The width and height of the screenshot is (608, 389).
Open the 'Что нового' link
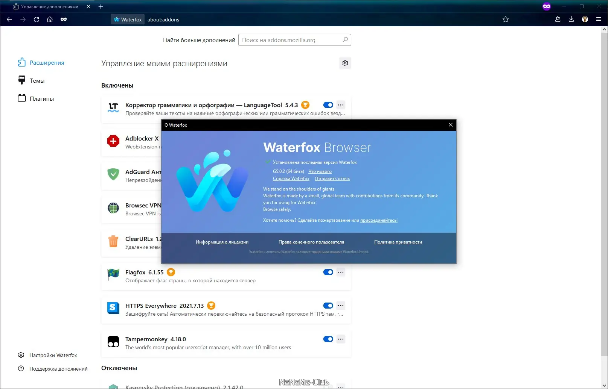coord(320,171)
